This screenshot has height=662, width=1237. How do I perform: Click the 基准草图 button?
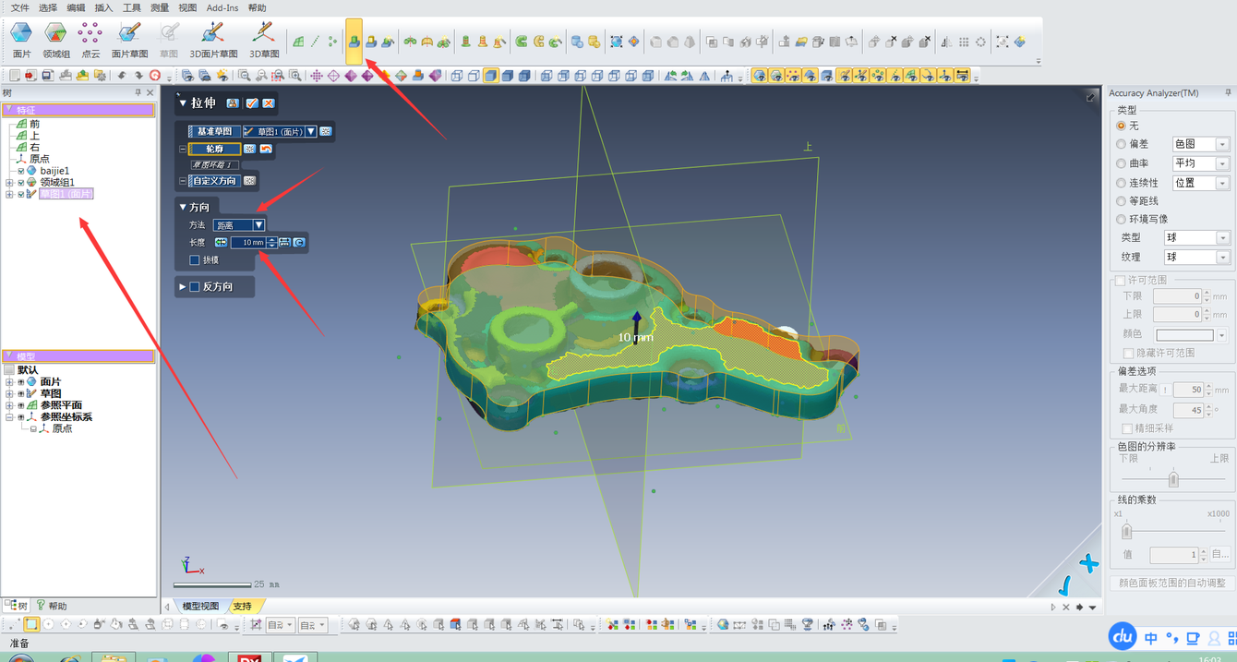(214, 131)
